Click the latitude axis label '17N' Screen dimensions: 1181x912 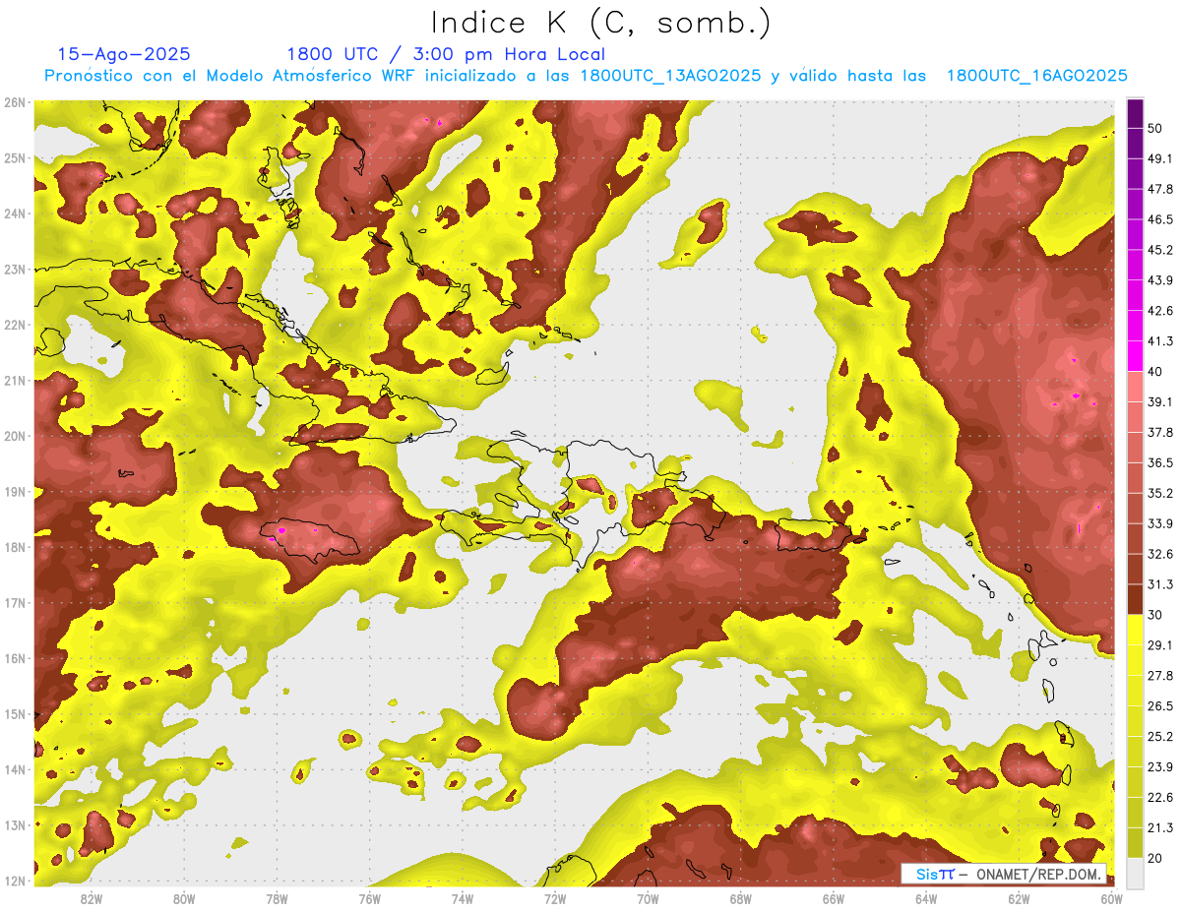pyautogui.click(x=15, y=603)
